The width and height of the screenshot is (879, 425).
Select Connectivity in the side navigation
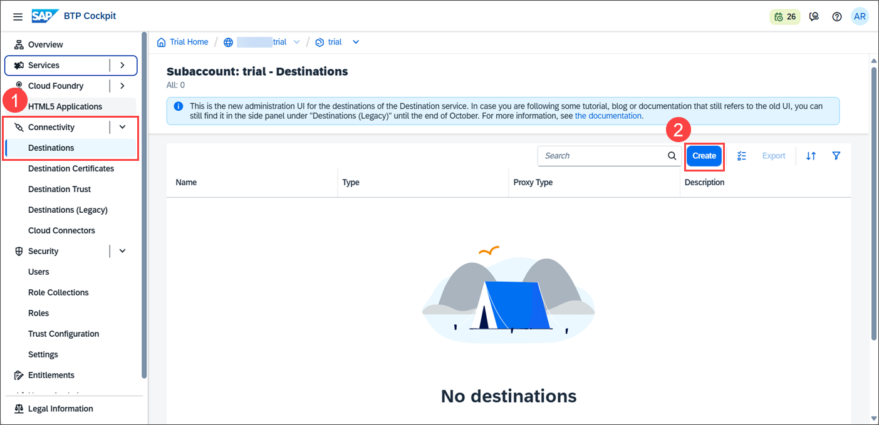51,127
